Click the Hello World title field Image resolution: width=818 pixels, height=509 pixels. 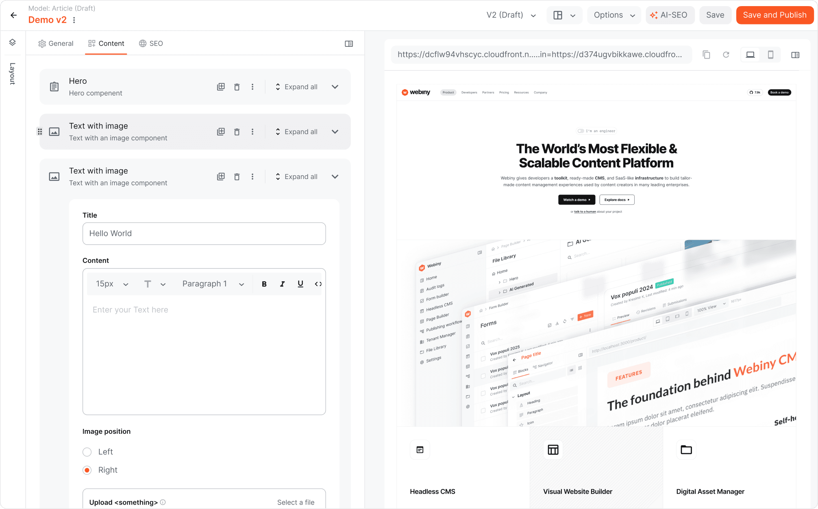(x=204, y=234)
